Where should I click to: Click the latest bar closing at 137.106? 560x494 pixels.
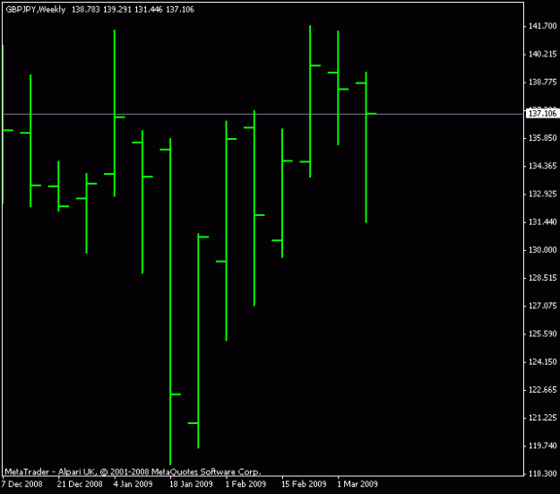pos(366,147)
